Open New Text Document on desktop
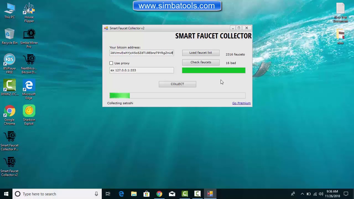 tap(340, 13)
